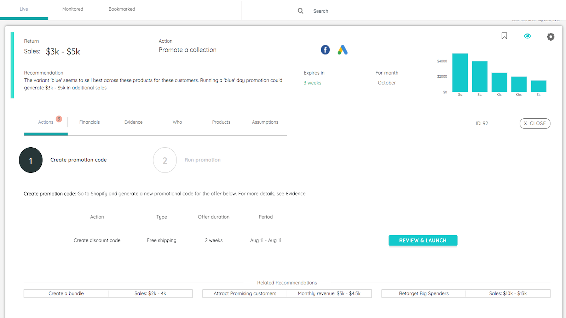Follow the Evidence link in instructions
Viewport: 566px width, 318px height.
click(295, 194)
